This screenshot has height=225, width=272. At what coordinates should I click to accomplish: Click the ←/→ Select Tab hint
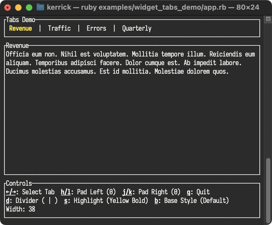(x=30, y=192)
